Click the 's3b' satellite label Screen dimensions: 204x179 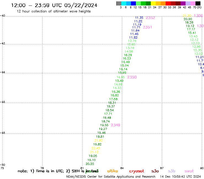tap(171, 171)
